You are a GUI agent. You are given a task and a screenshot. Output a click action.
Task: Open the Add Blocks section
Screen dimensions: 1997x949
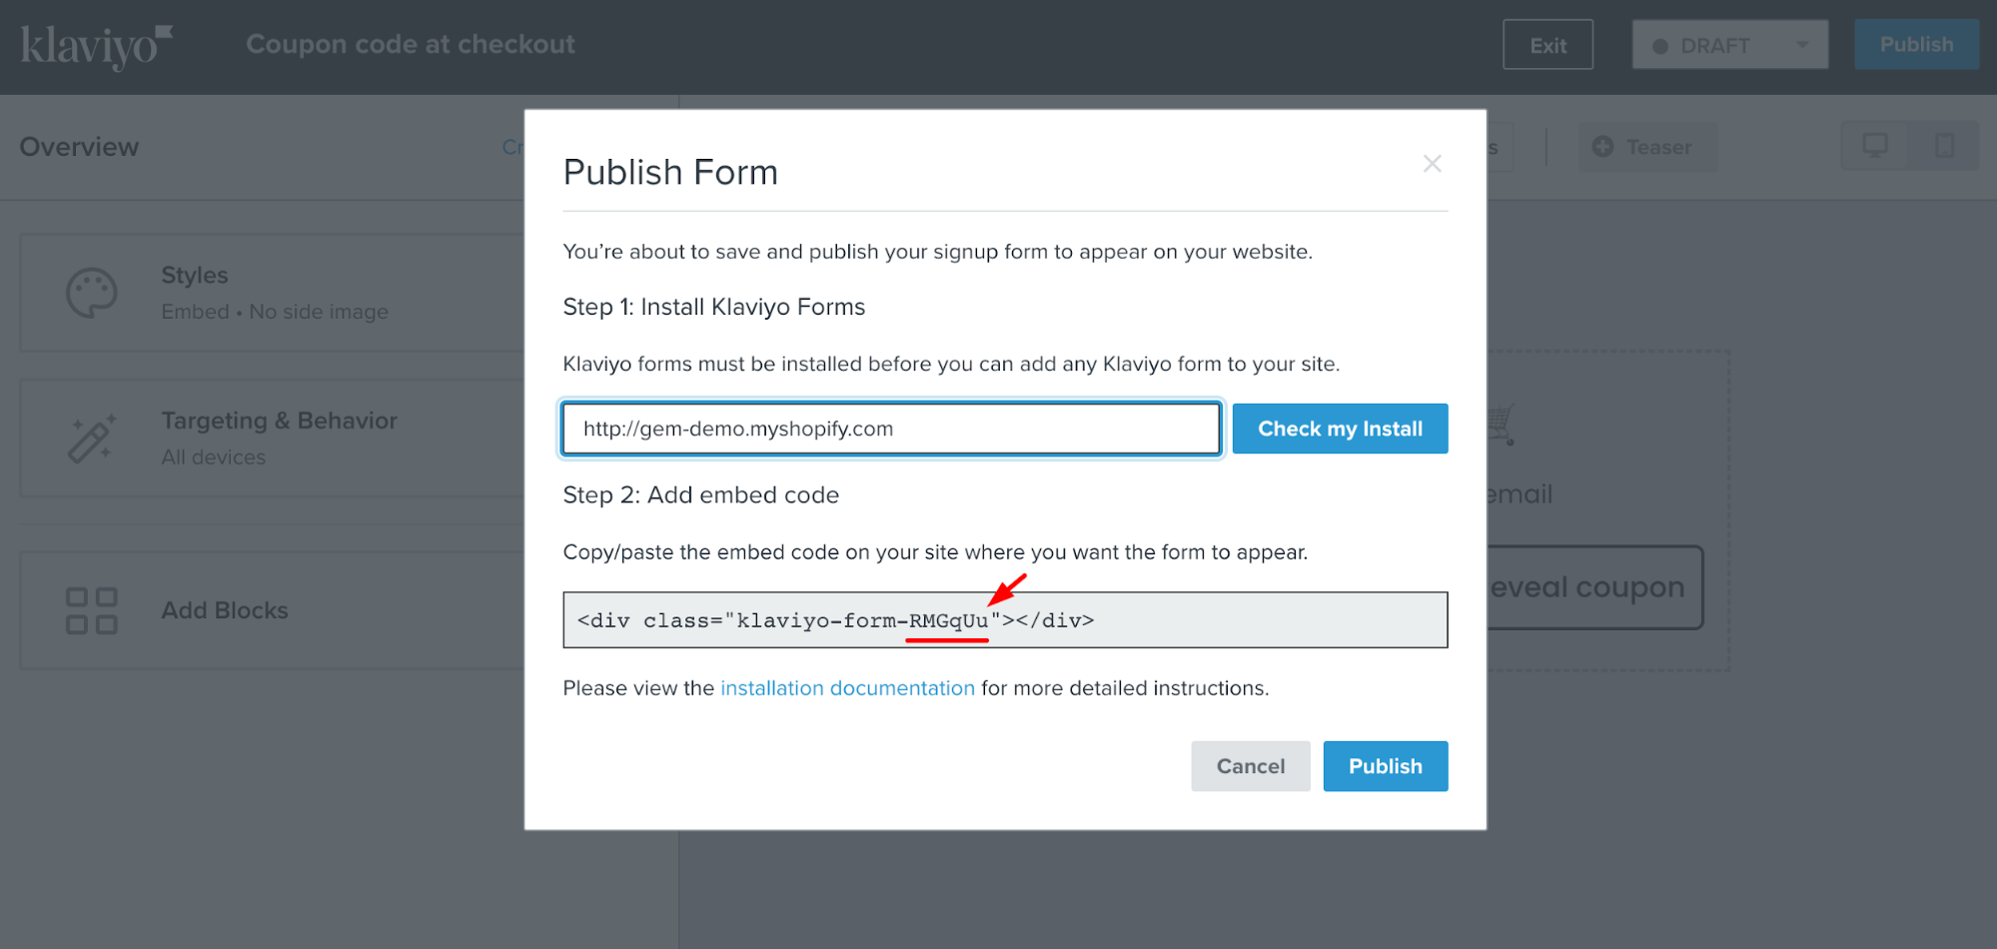[x=226, y=610]
